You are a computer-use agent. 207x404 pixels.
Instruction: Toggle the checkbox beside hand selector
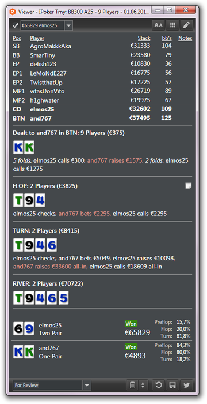click(16, 25)
